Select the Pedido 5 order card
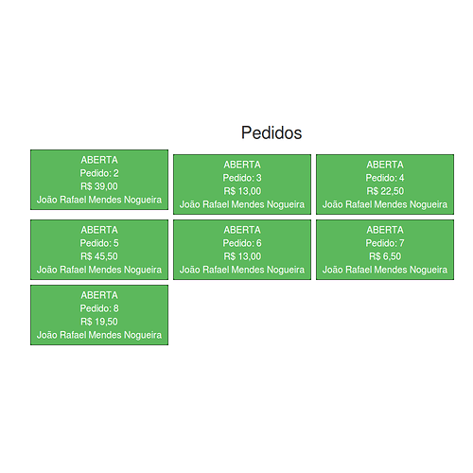 click(x=99, y=250)
